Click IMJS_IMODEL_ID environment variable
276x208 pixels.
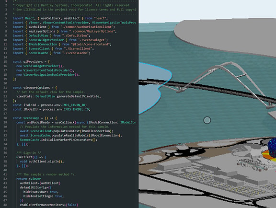click(x=76, y=109)
